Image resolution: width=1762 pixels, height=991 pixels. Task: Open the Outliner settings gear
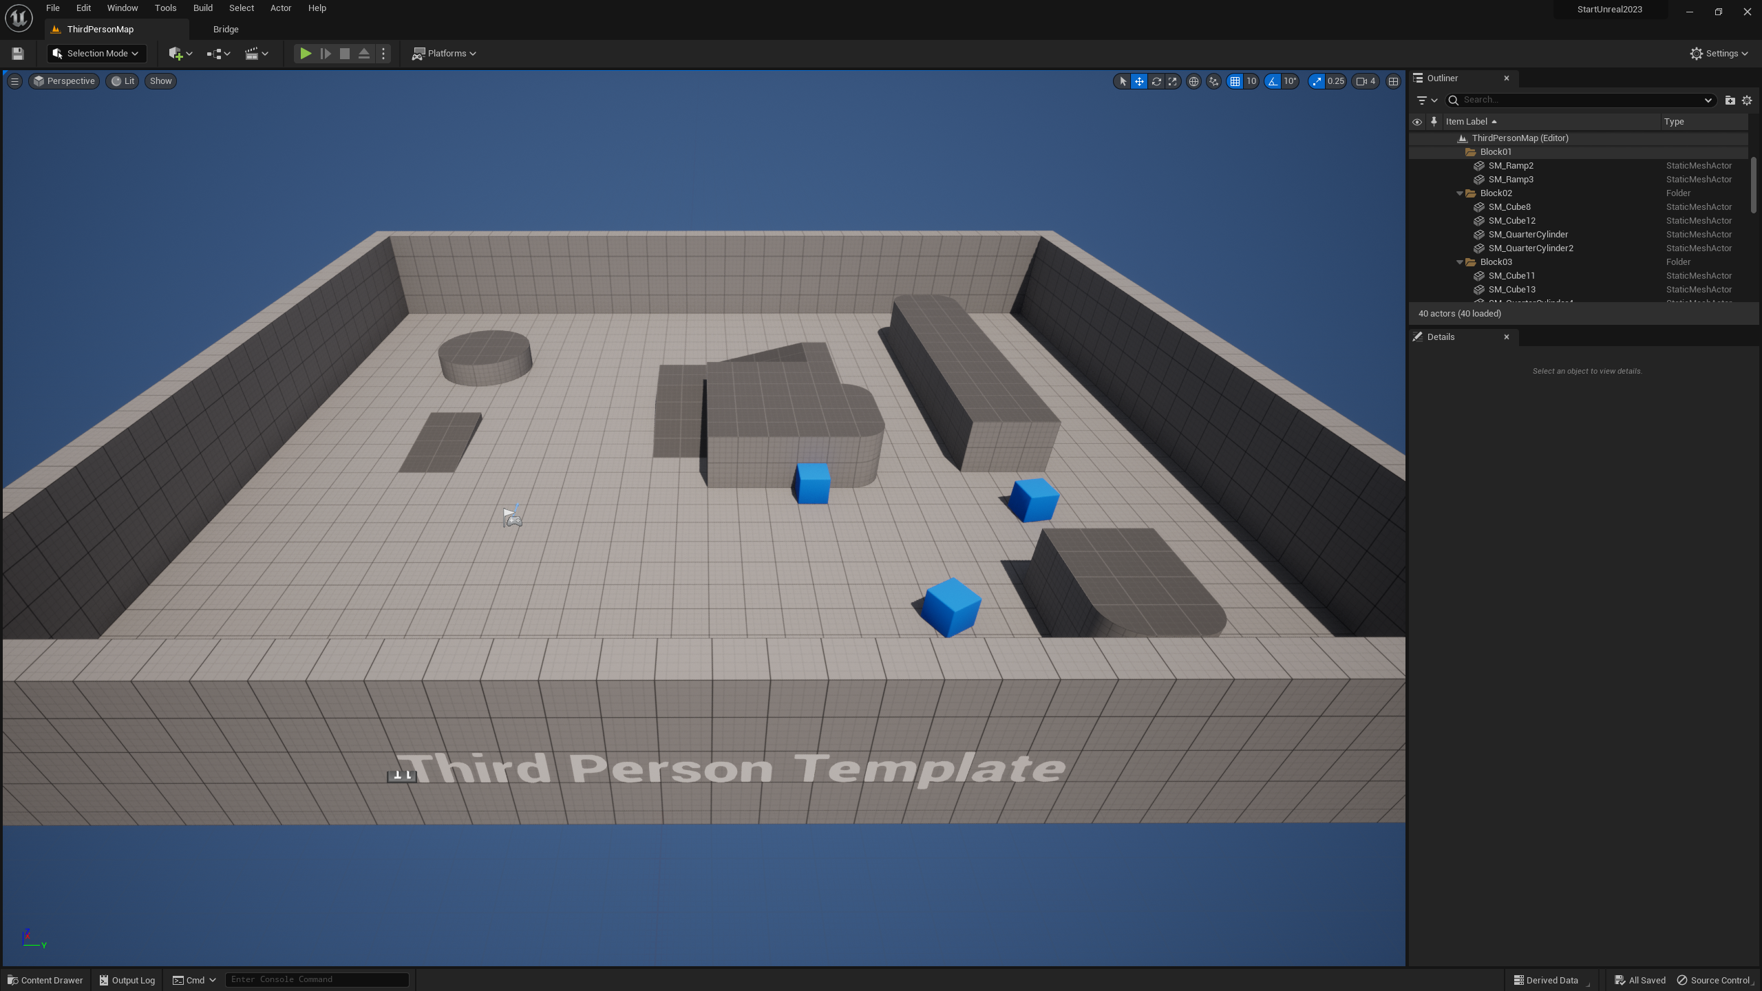1747,100
